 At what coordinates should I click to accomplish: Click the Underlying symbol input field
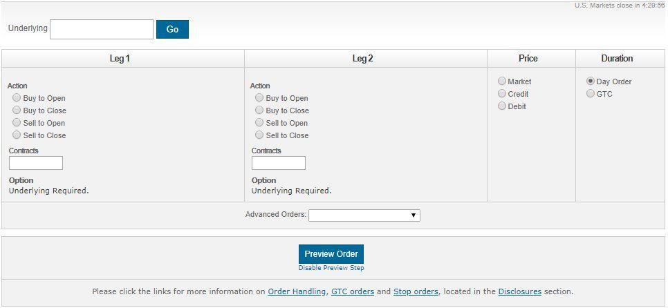[x=102, y=30]
